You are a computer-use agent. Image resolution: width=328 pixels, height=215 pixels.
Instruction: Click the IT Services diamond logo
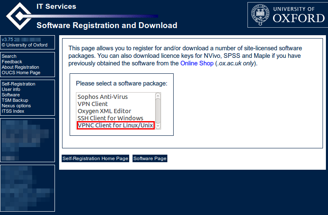[19, 16]
